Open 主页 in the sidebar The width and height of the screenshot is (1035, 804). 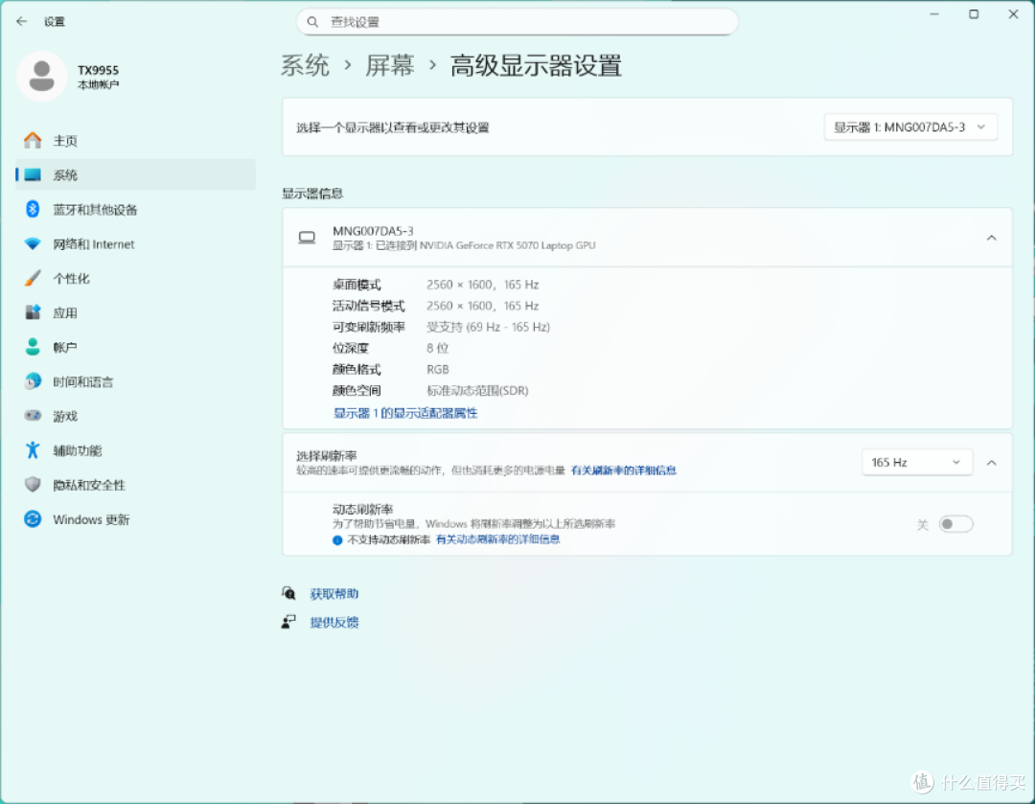click(x=135, y=141)
